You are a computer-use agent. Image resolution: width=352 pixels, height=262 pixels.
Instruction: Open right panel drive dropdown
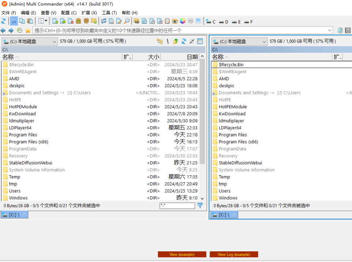coord(264,42)
